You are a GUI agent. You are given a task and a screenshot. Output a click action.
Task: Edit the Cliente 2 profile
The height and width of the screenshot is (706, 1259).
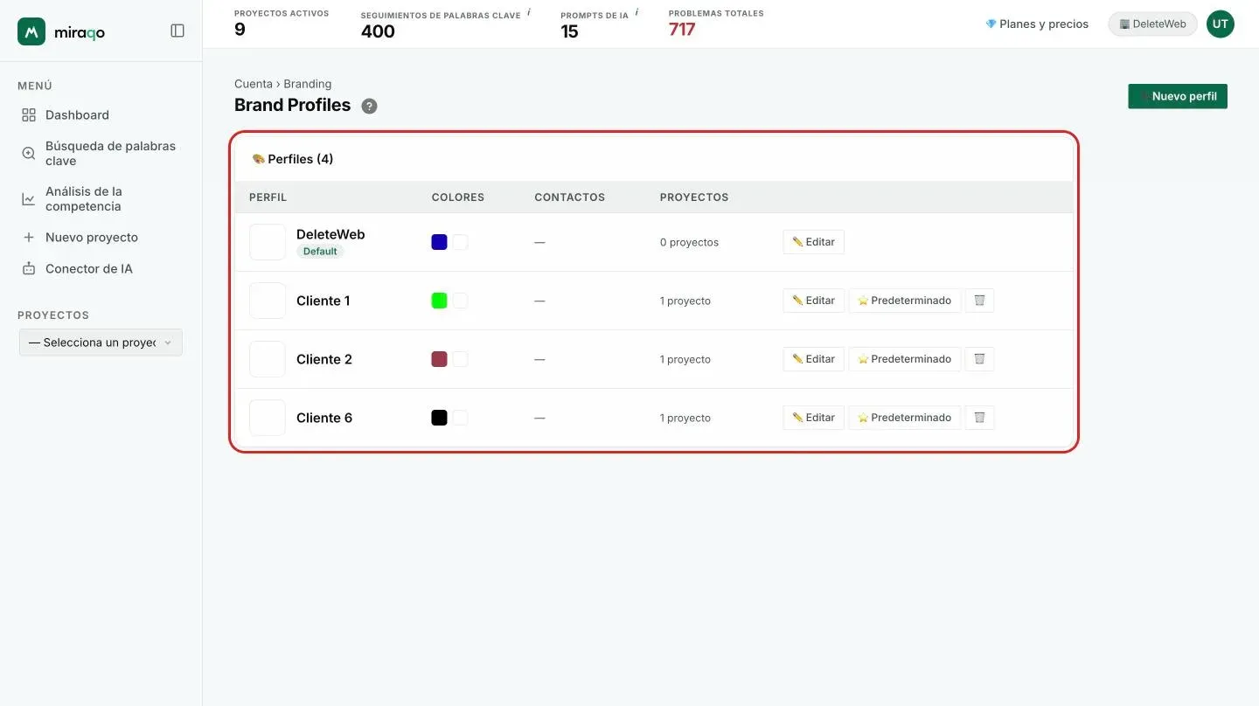[813, 359]
